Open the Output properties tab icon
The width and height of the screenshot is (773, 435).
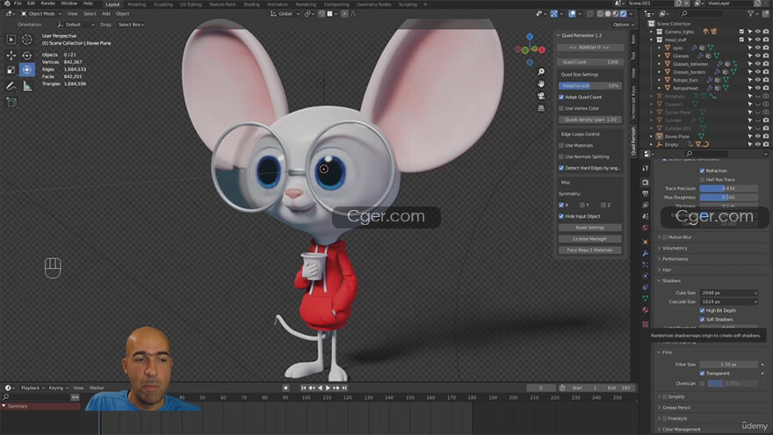646,194
